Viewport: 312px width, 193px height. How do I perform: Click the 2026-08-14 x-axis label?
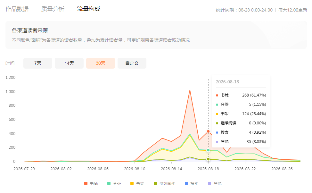click(x=171, y=169)
